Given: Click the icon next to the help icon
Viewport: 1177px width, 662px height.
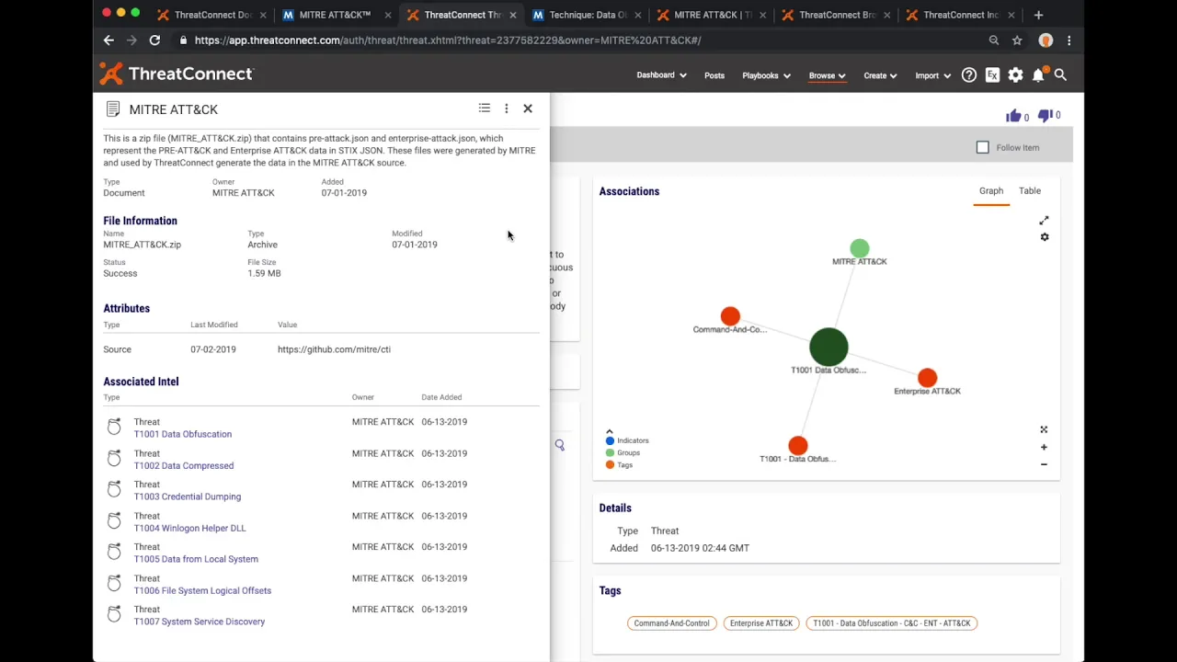Looking at the screenshot, I should (992, 75).
